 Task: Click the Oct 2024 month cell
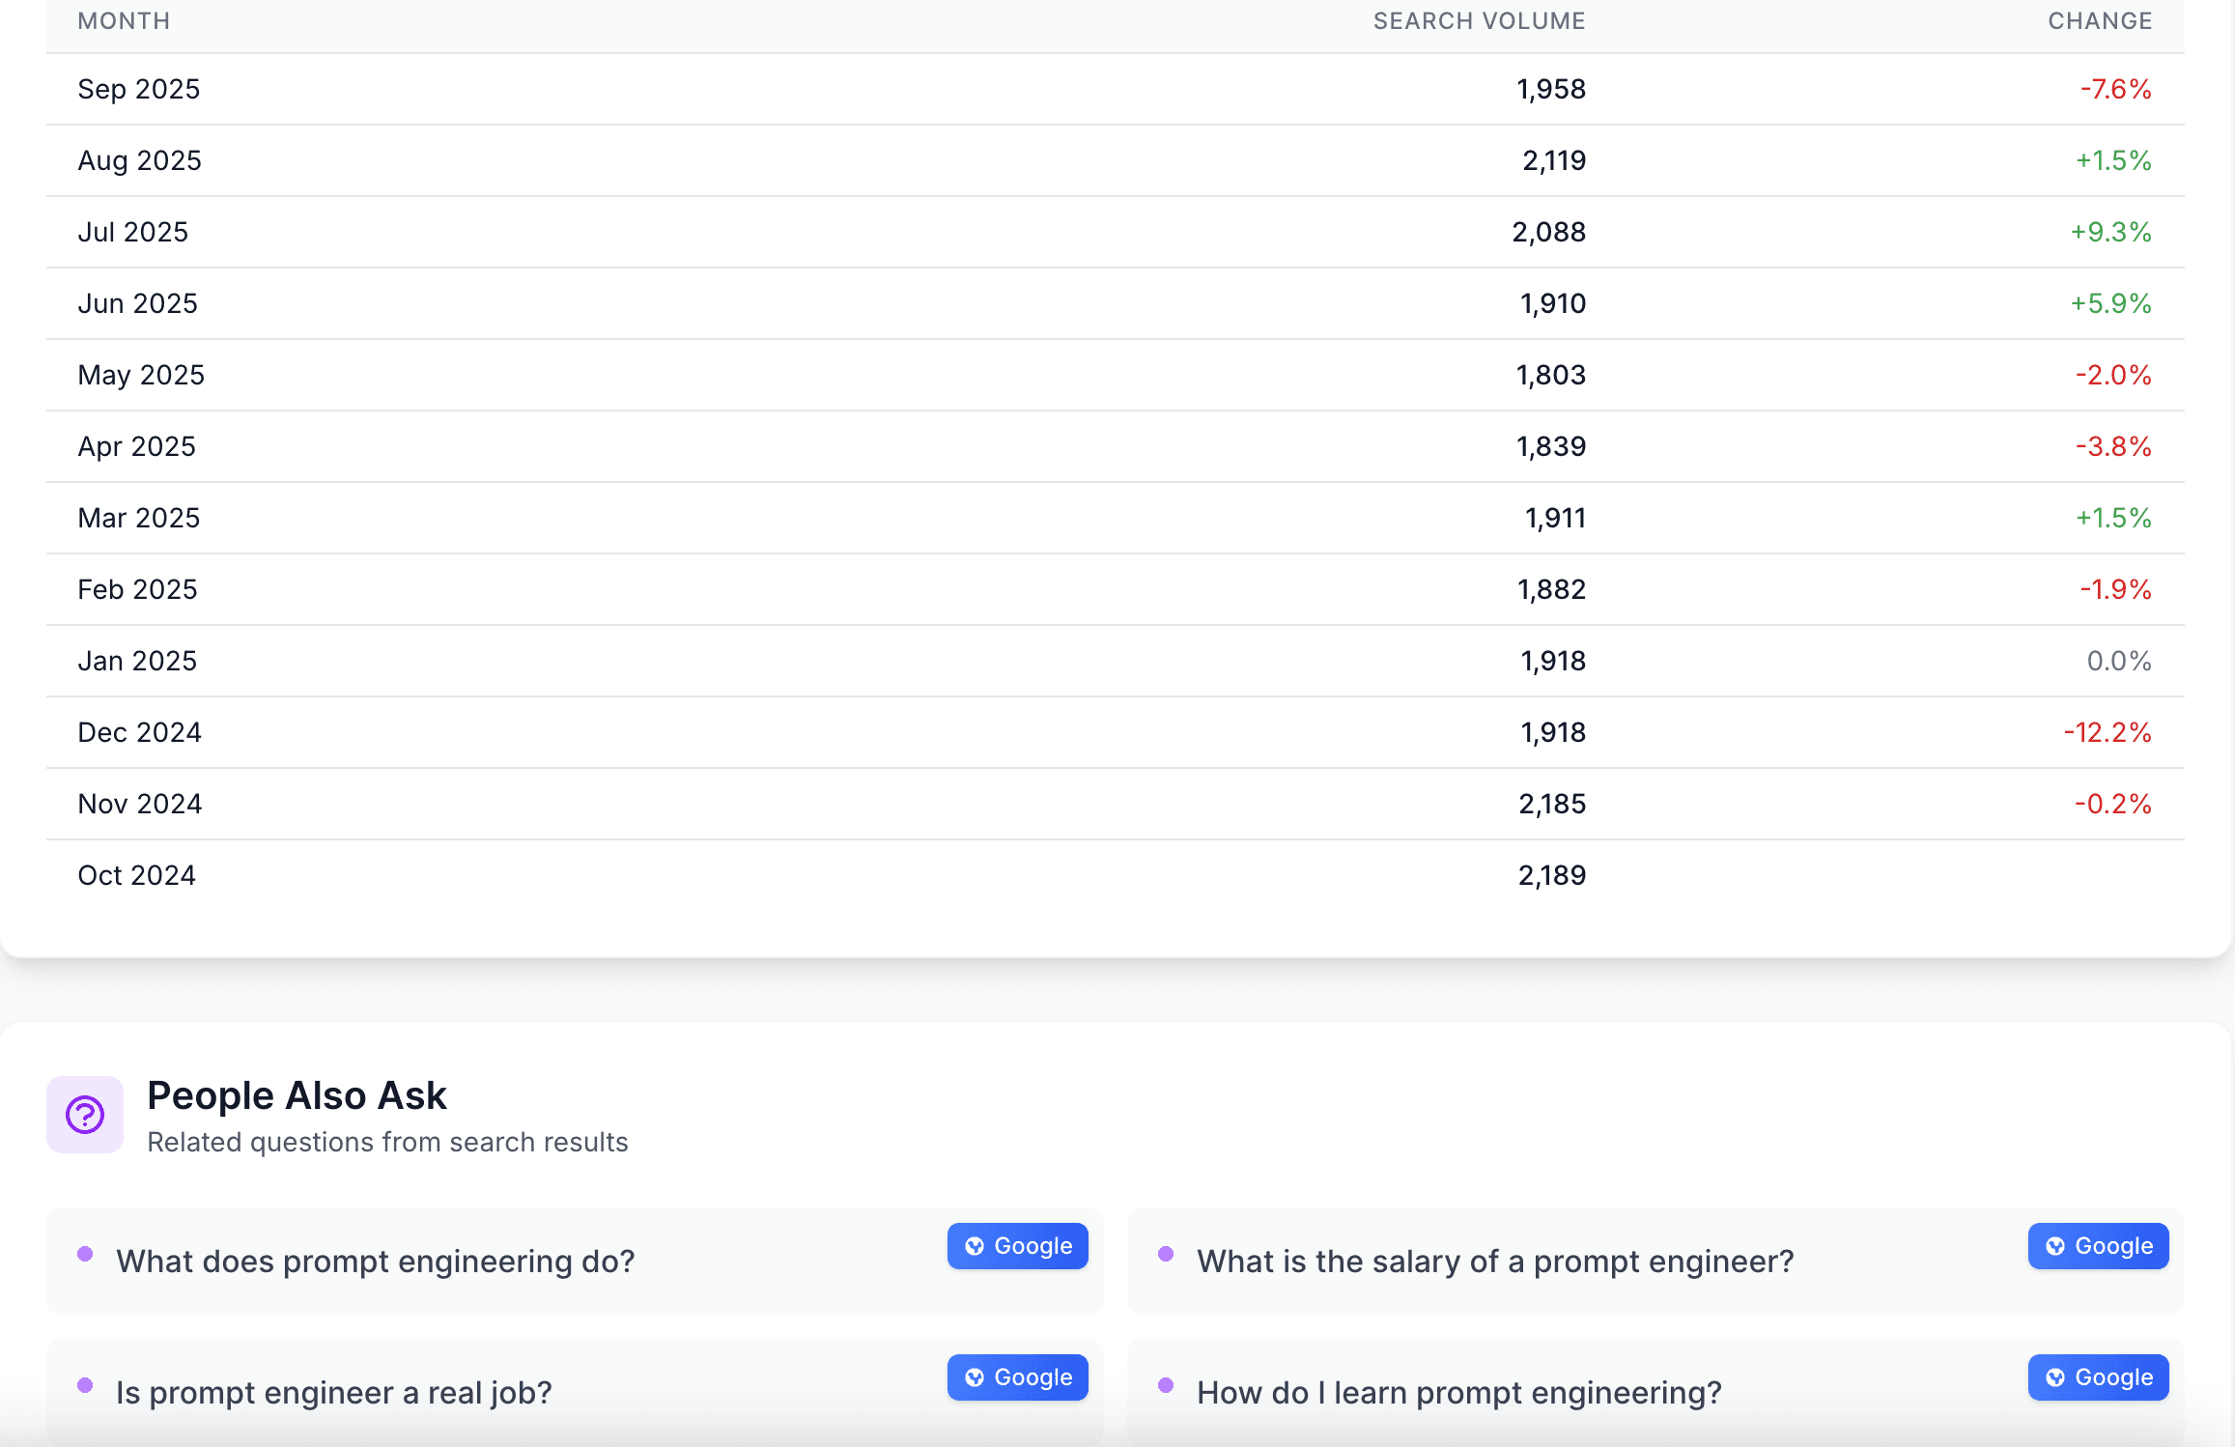point(136,875)
